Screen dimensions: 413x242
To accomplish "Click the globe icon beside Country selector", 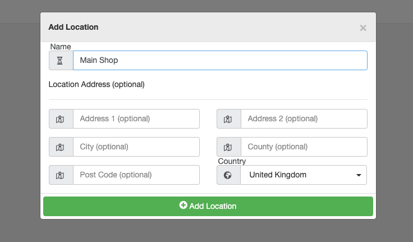I will (x=228, y=175).
